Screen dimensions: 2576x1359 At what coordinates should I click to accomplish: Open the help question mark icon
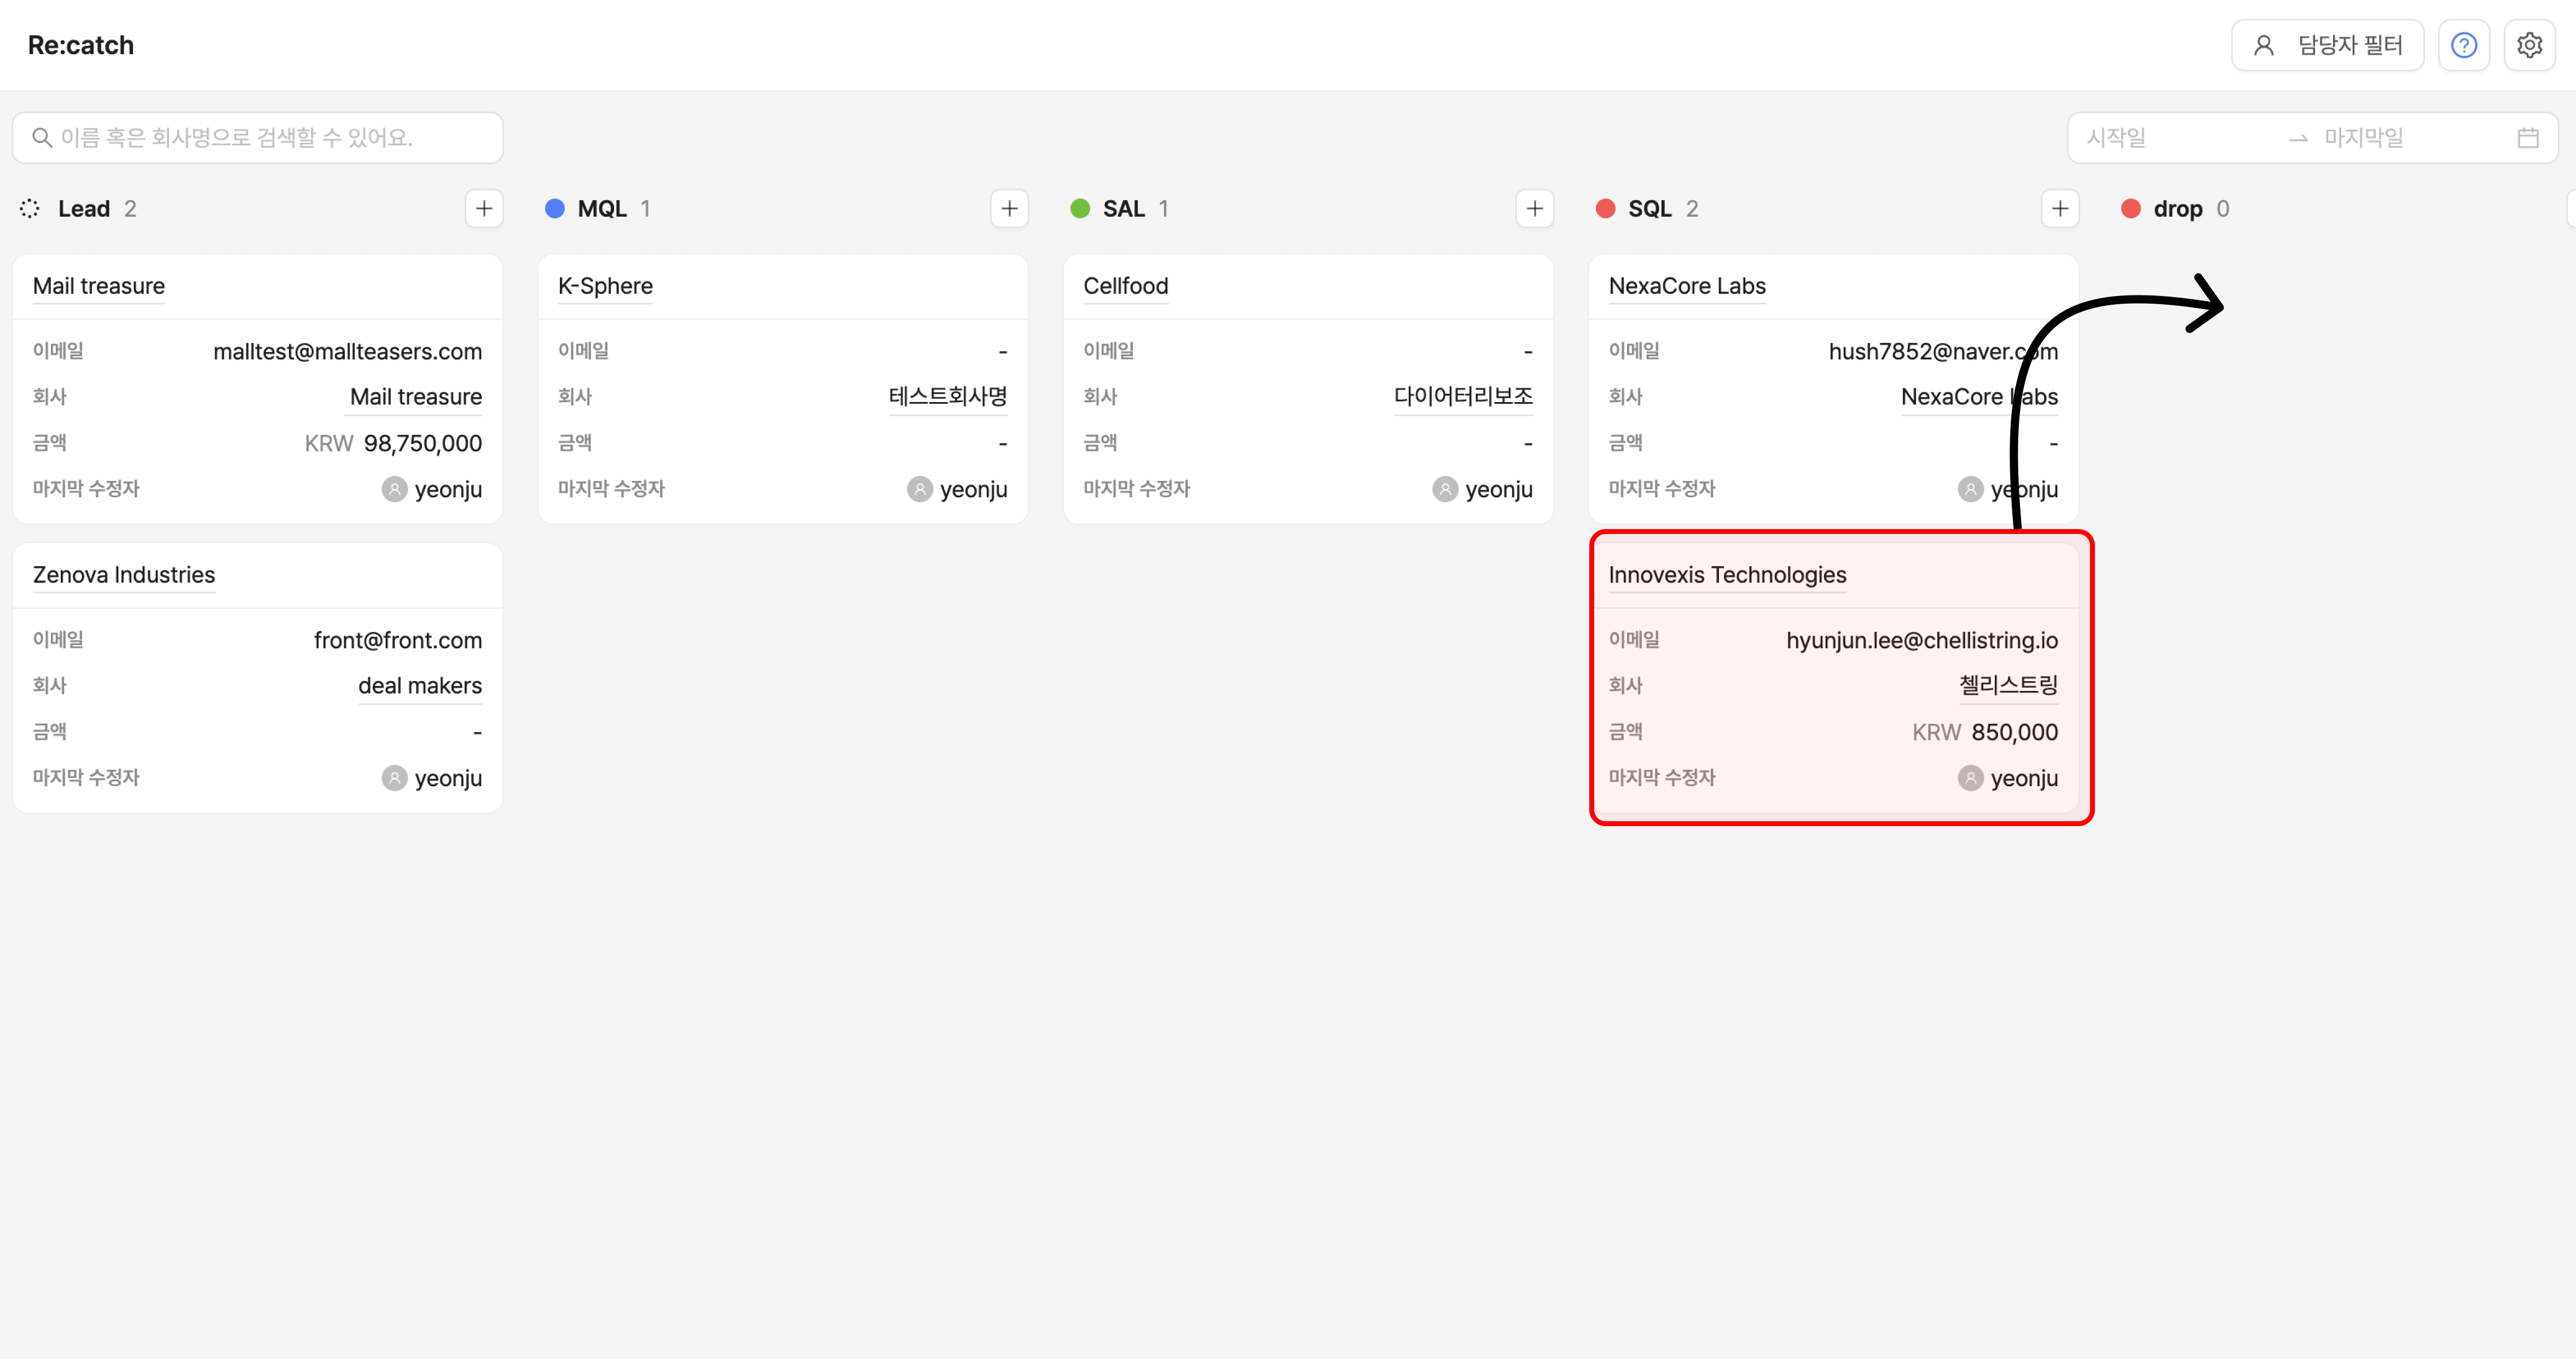click(x=2463, y=45)
